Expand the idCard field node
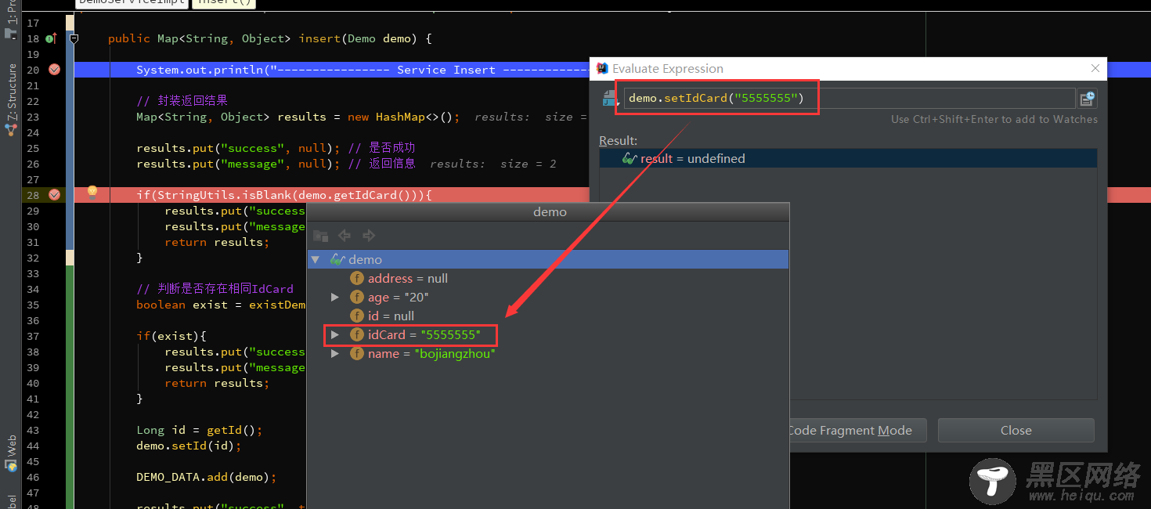Screen dimensions: 1151x509 (335, 334)
